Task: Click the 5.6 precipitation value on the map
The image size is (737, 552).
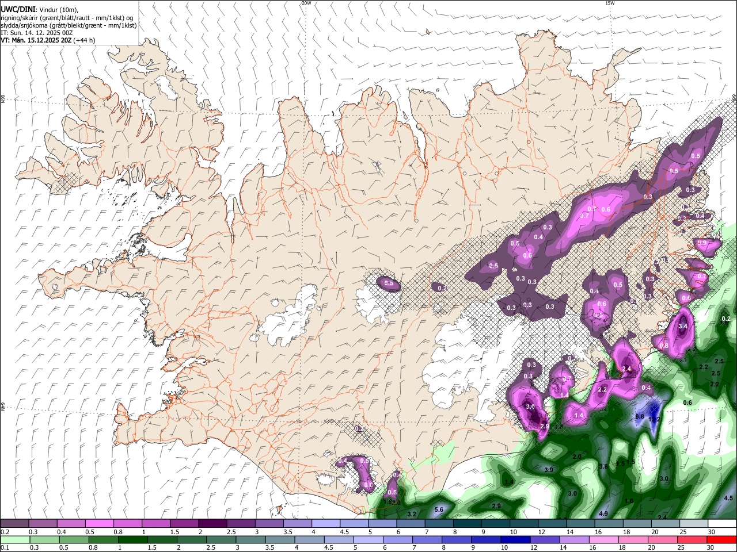Action: tap(439, 509)
